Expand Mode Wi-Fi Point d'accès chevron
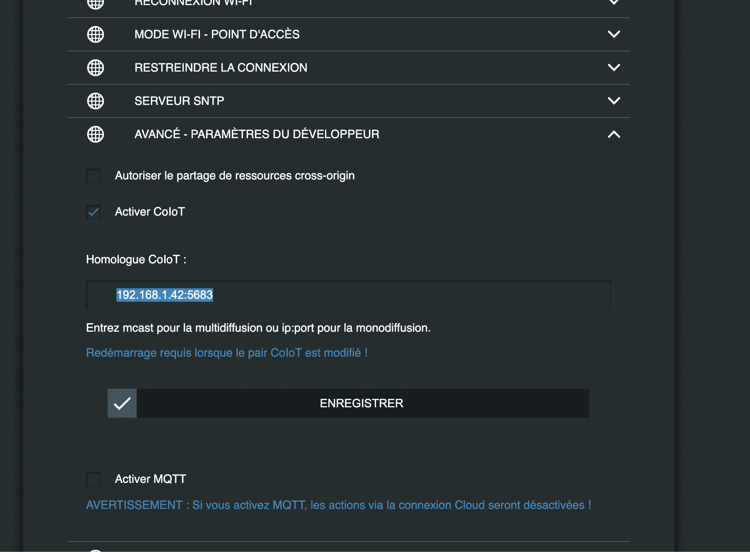The image size is (750, 552). 614,34
